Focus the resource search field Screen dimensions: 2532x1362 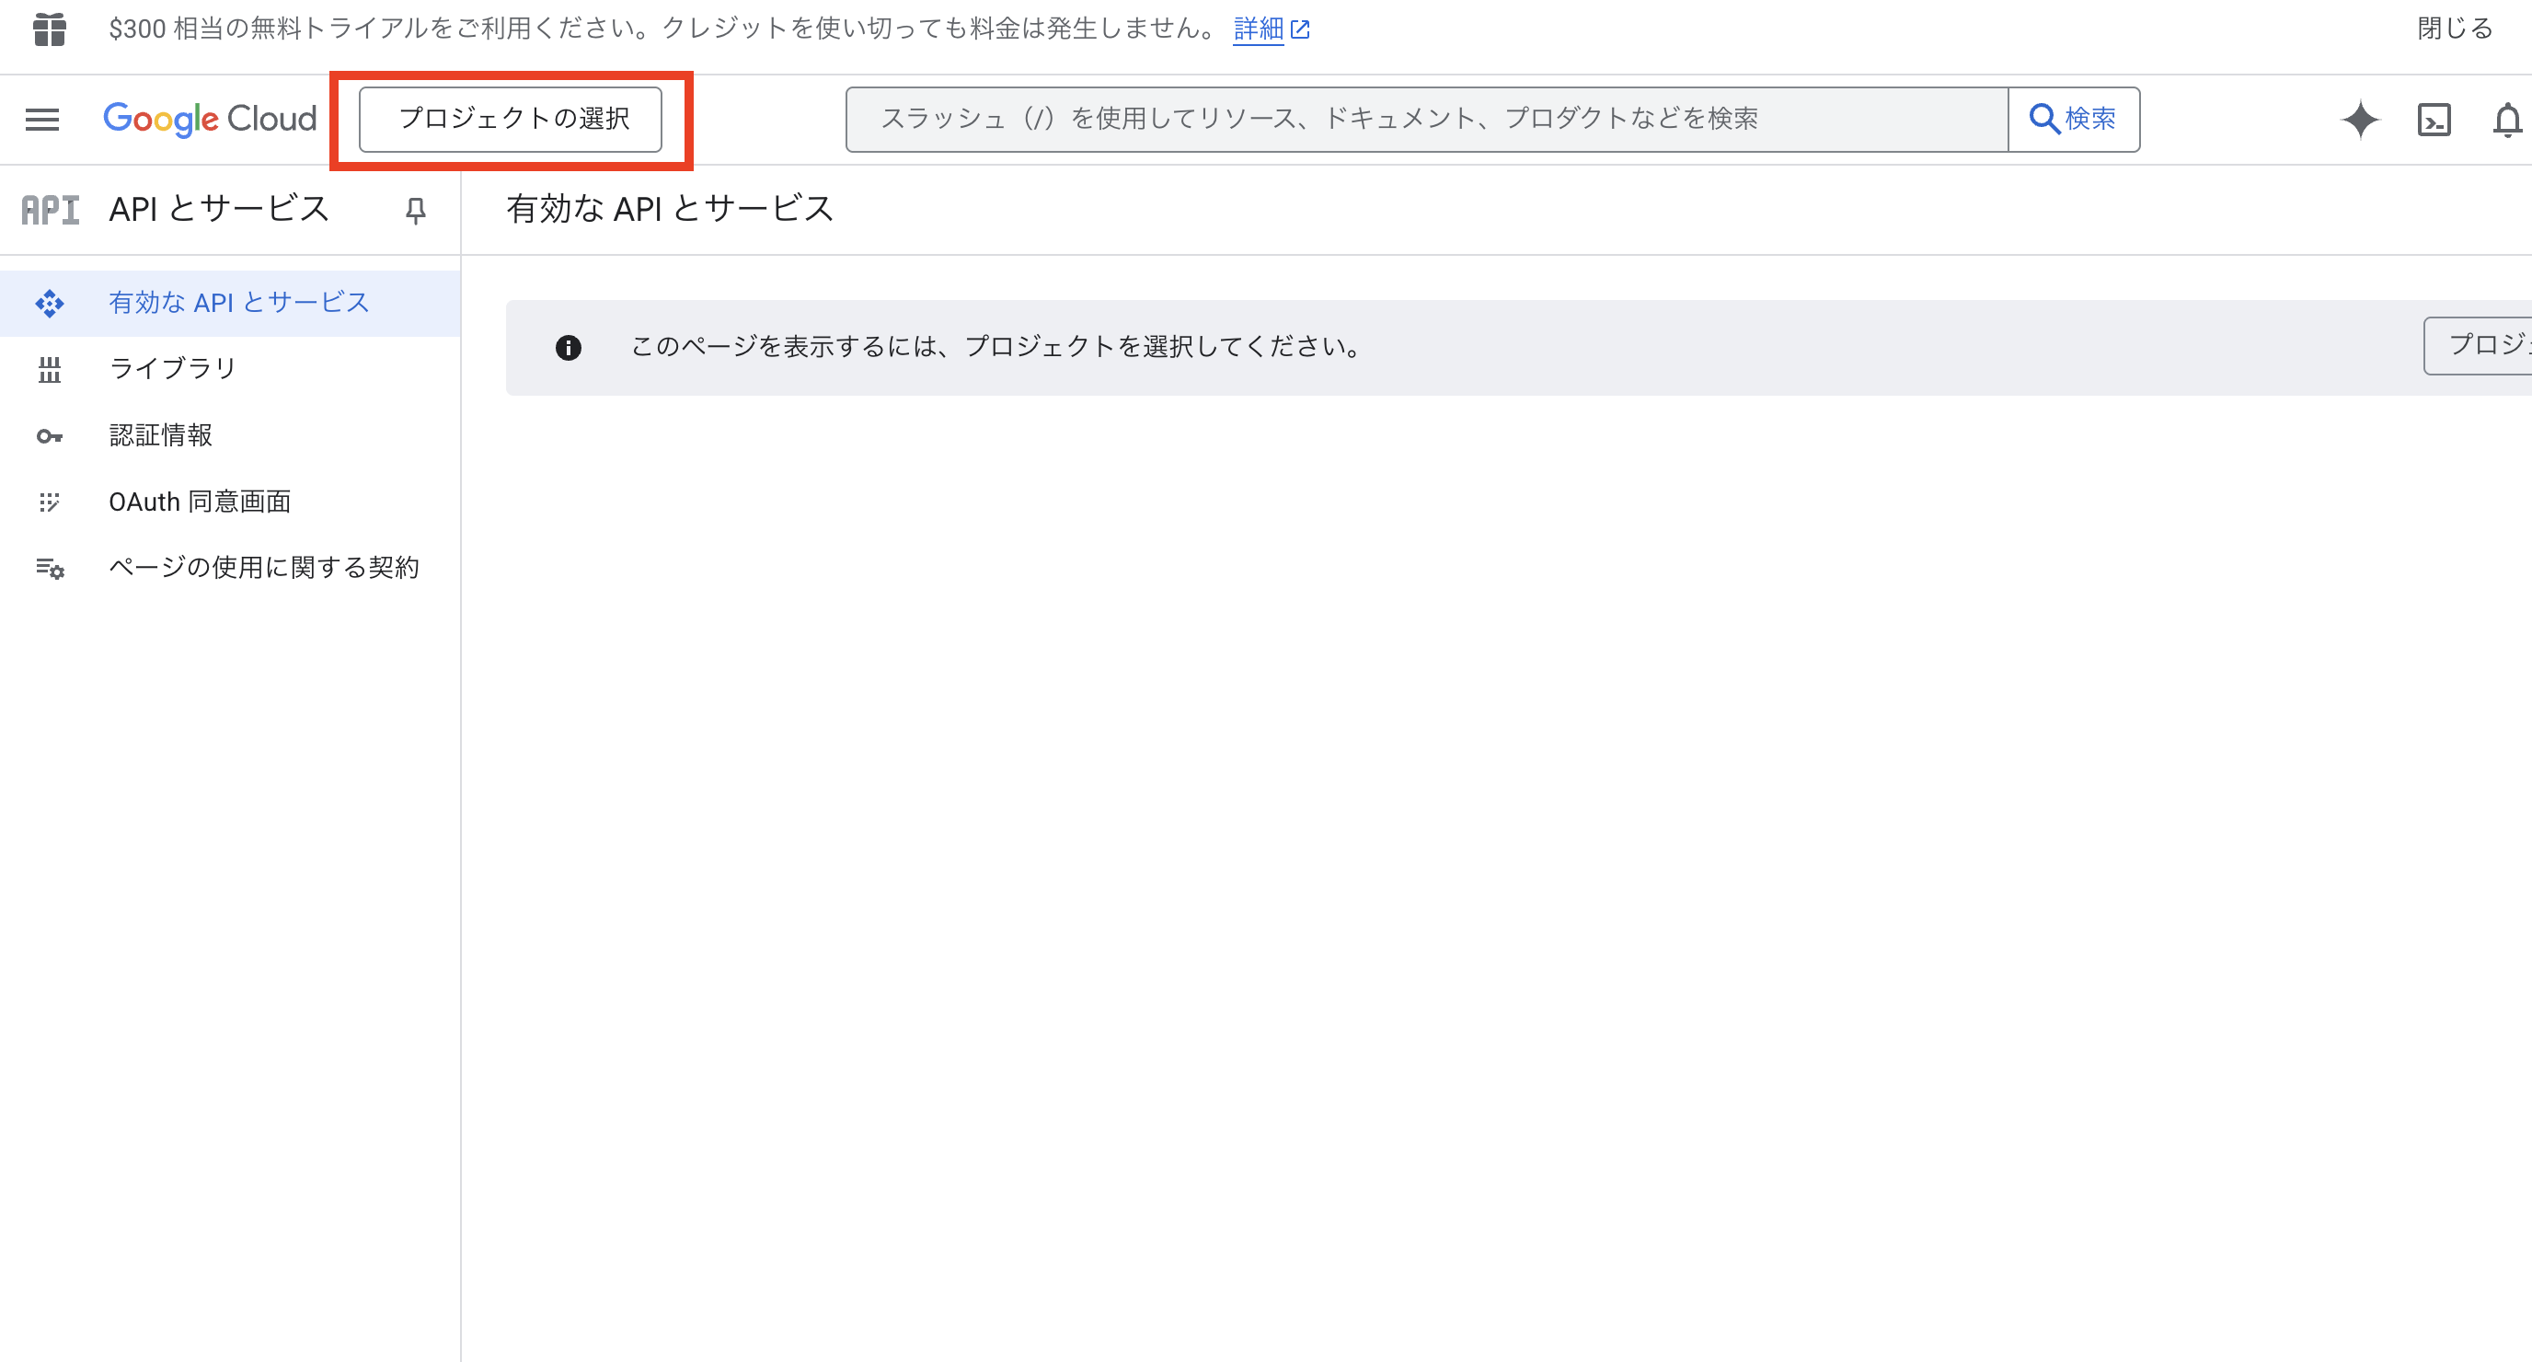tap(1425, 119)
